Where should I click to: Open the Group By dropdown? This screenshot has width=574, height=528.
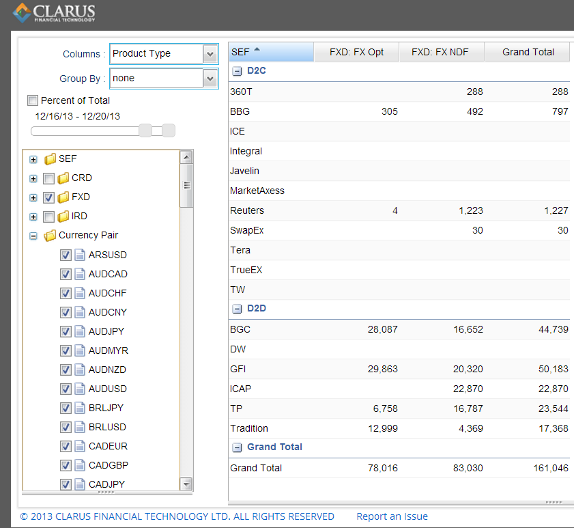pos(210,79)
